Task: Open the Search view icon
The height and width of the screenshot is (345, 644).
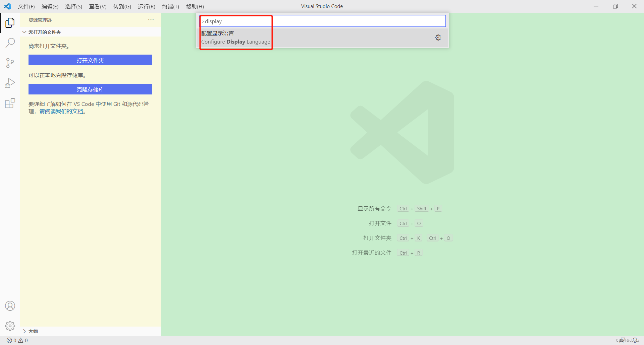Action: (x=10, y=43)
